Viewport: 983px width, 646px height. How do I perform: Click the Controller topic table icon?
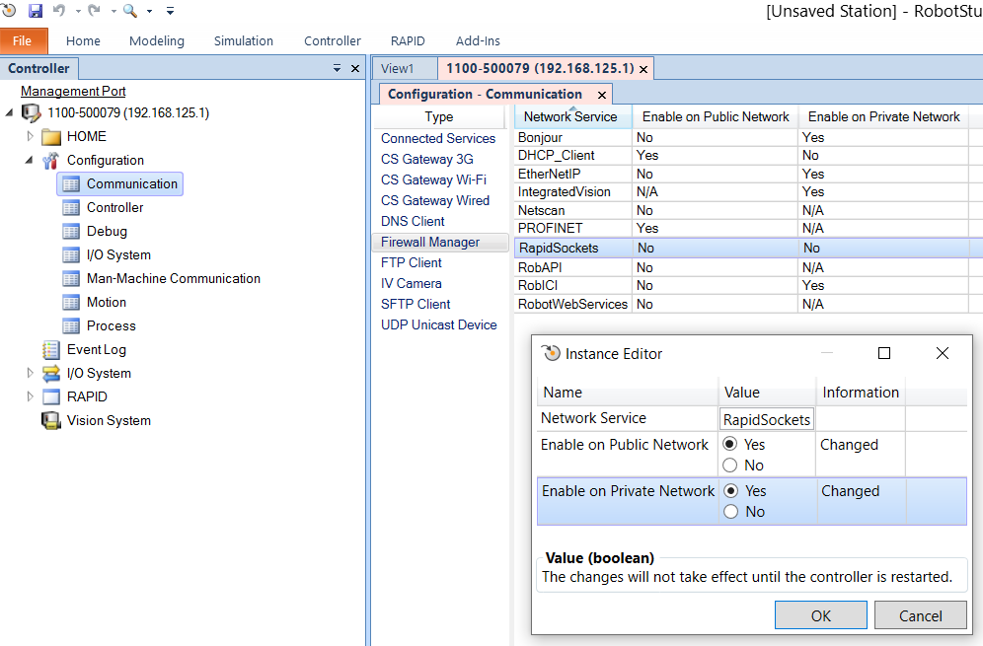(x=71, y=208)
